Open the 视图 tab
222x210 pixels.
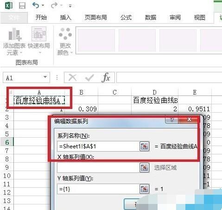tap(199, 18)
